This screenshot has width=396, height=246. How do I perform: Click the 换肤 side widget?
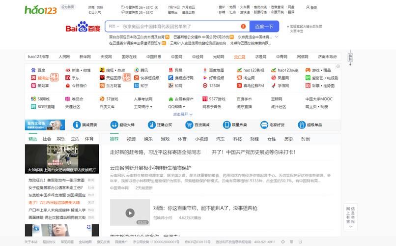(x=350, y=58)
